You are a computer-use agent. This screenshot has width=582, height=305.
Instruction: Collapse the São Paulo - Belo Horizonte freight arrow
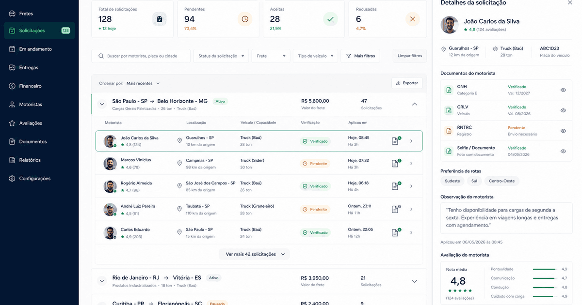coord(102,104)
